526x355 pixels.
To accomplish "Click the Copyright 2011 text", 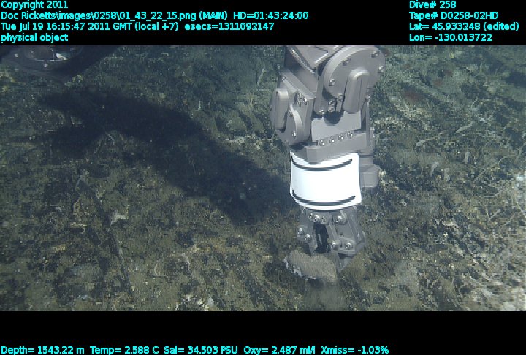I will click(x=34, y=4).
